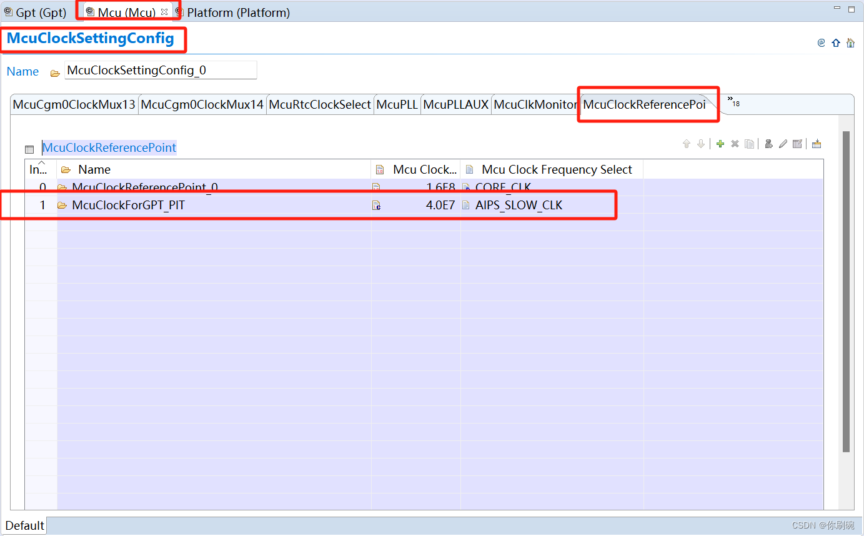Click the pencil edit icon
Screen dimensions: 864x536
pyautogui.click(x=783, y=144)
